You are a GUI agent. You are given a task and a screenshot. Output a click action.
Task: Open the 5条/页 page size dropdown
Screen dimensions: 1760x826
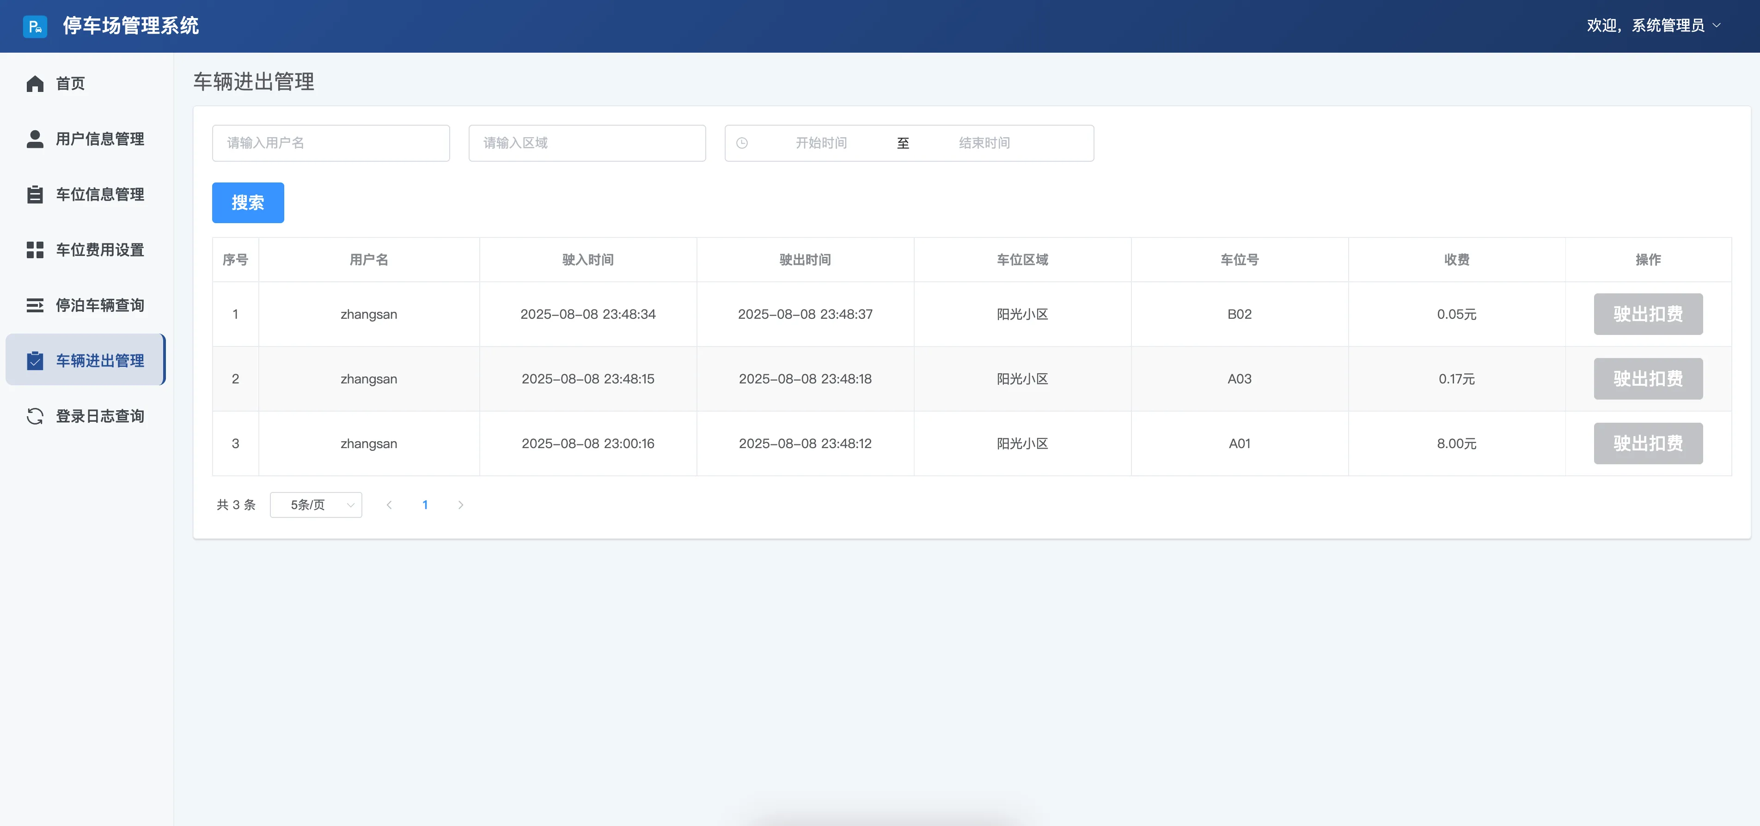[316, 505]
